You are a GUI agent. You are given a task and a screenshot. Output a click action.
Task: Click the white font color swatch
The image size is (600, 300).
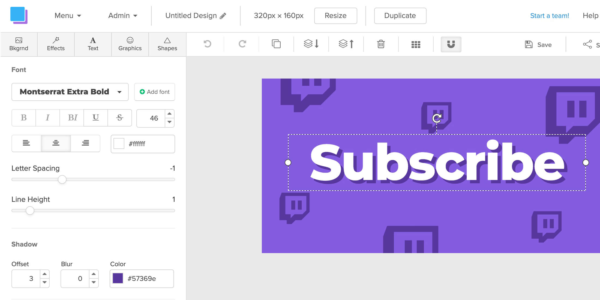(119, 144)
